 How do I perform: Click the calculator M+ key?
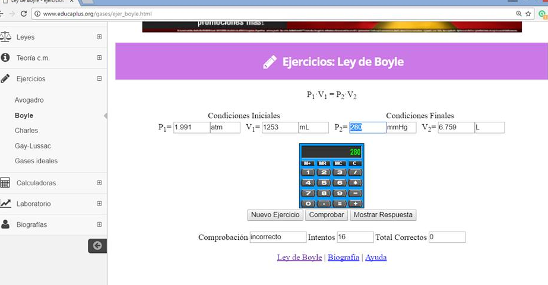click(x=307, y=163)
